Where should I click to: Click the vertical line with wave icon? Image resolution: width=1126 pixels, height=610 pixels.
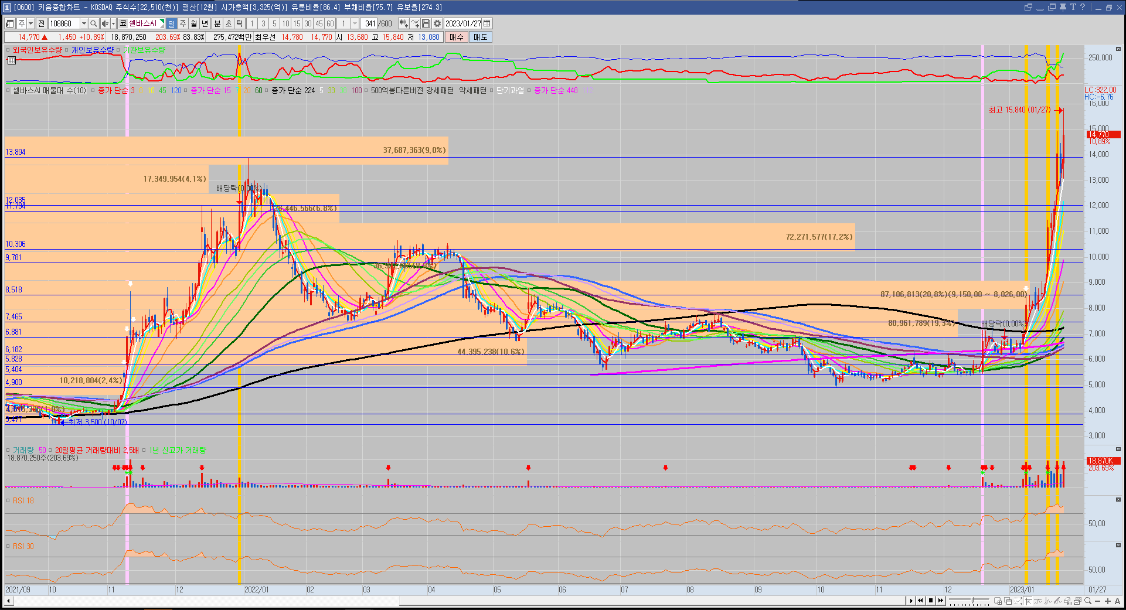click(1047, 601)
